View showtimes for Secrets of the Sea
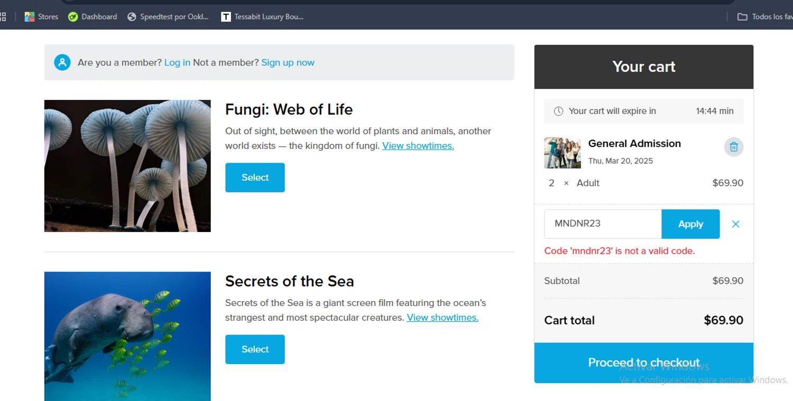Viewport: 793px width, 401px height. tap(442, 318)
